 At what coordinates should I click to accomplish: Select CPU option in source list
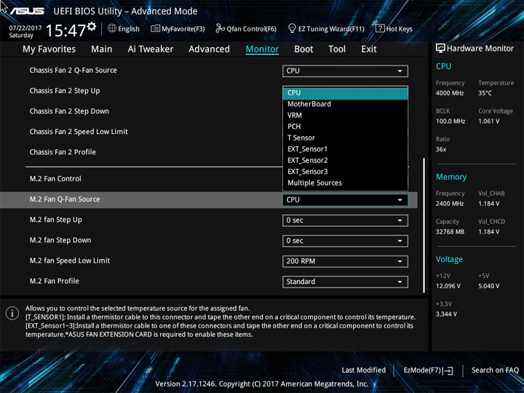[345, 93]
